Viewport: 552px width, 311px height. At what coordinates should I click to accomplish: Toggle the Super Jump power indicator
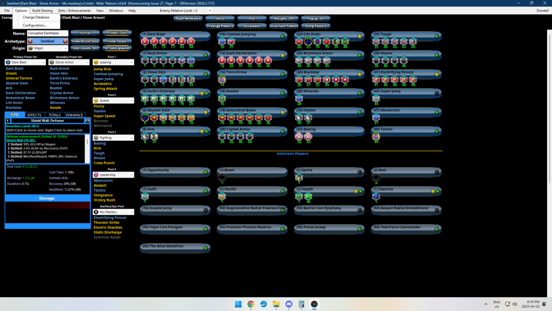coord(437,93)
